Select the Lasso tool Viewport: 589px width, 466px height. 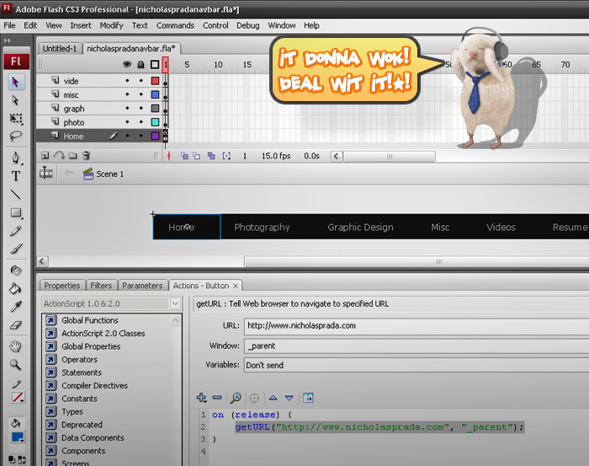(x=16, y=136)
